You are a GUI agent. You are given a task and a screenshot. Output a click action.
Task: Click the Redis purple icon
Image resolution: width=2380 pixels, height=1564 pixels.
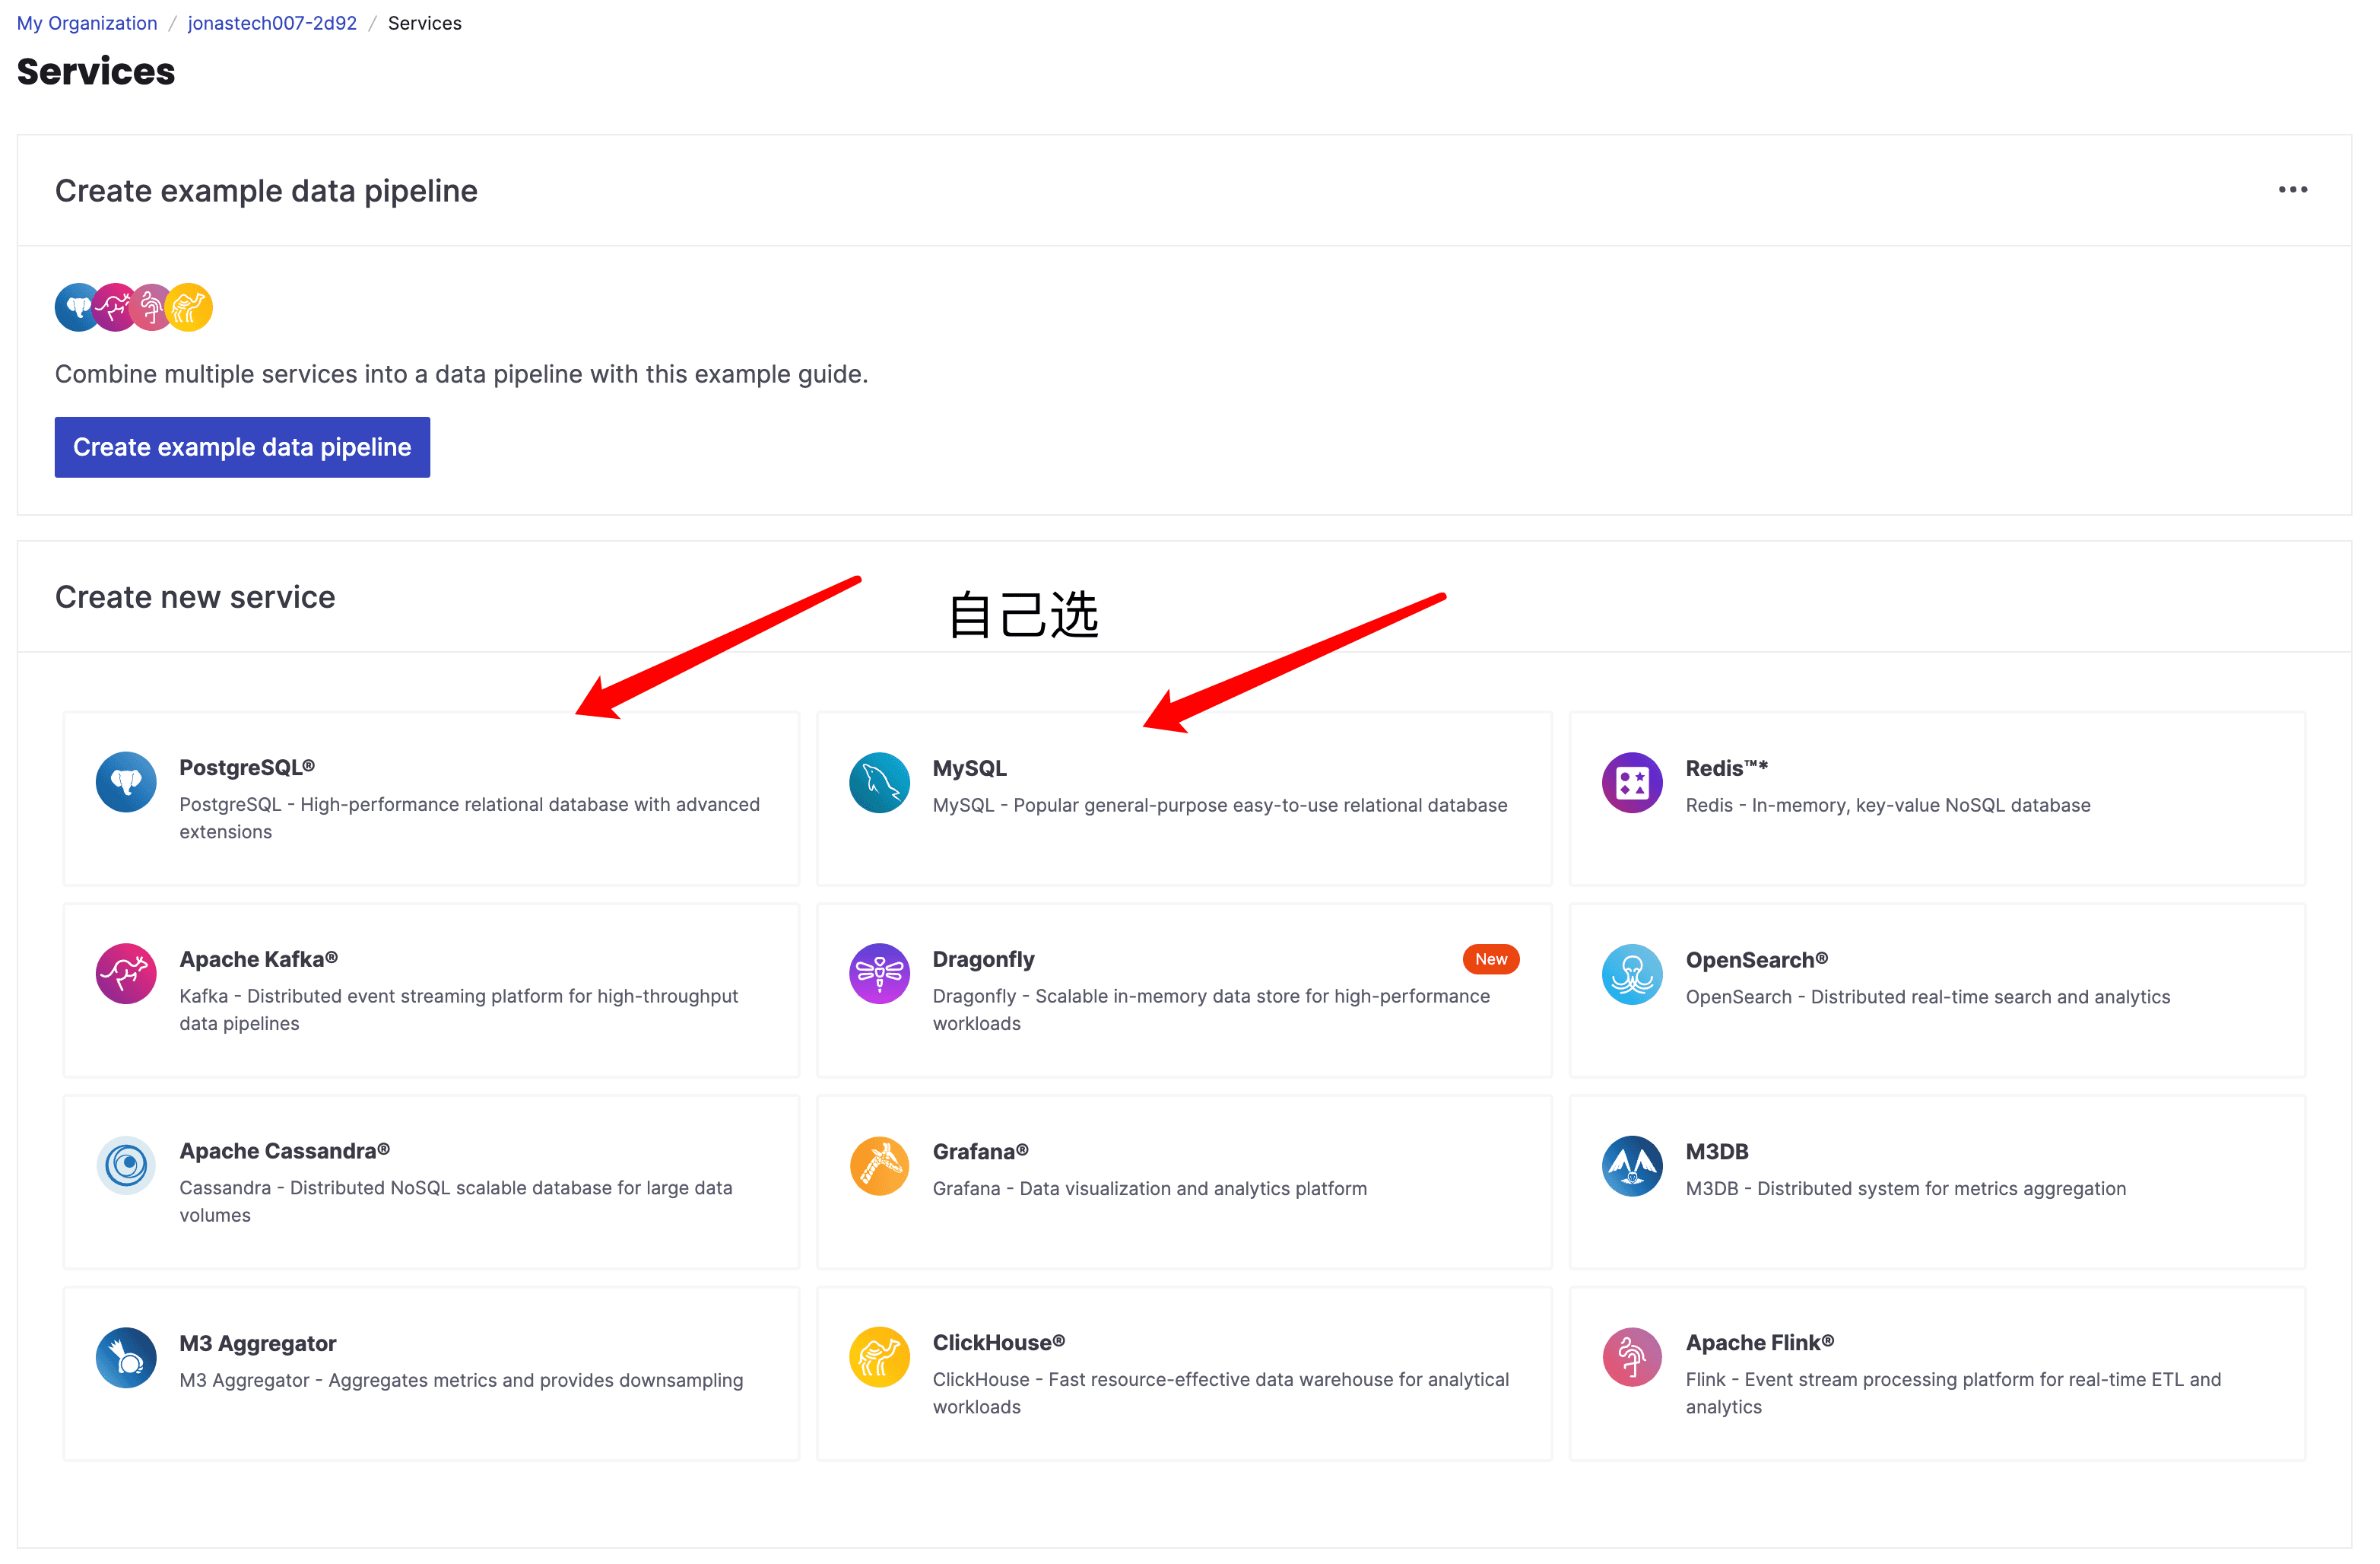[1632, 783]
